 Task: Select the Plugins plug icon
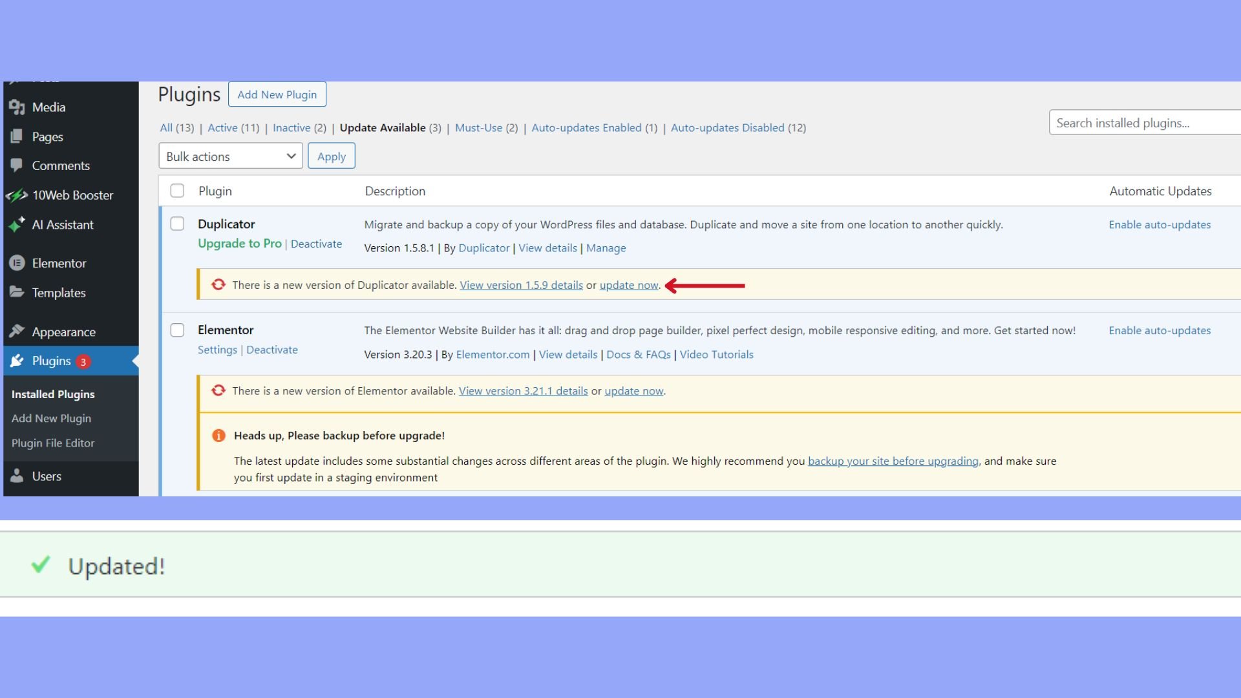[x=18, y=361]
